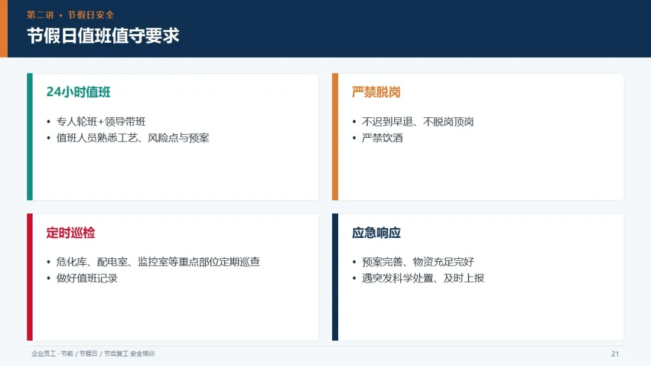The height and width of the screenshot is (366, 651).
Task: Select the bullet '遇突发科学处置、及时上报'
Action: coord(423,278)
